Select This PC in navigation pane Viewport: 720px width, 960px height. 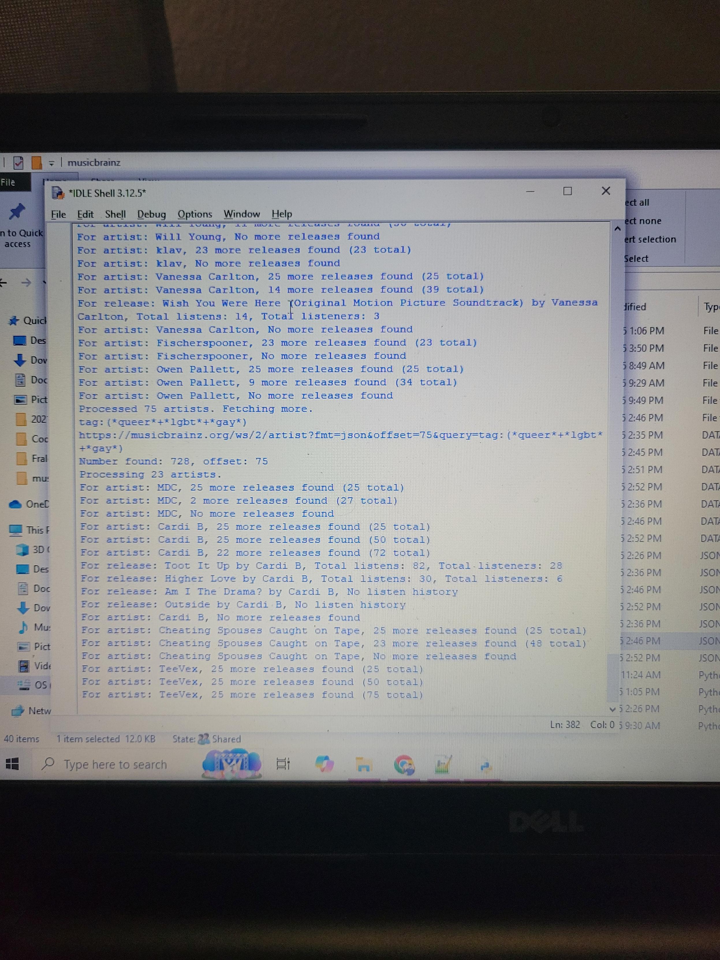pyautogui.click(x=29, y=530)
